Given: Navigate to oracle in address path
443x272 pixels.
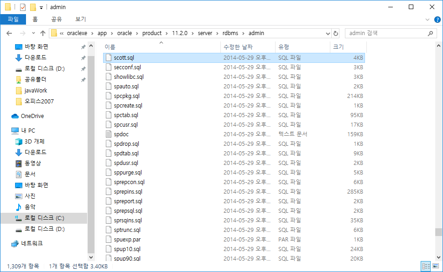Looking at the screenshot, I should coord(125,33).
